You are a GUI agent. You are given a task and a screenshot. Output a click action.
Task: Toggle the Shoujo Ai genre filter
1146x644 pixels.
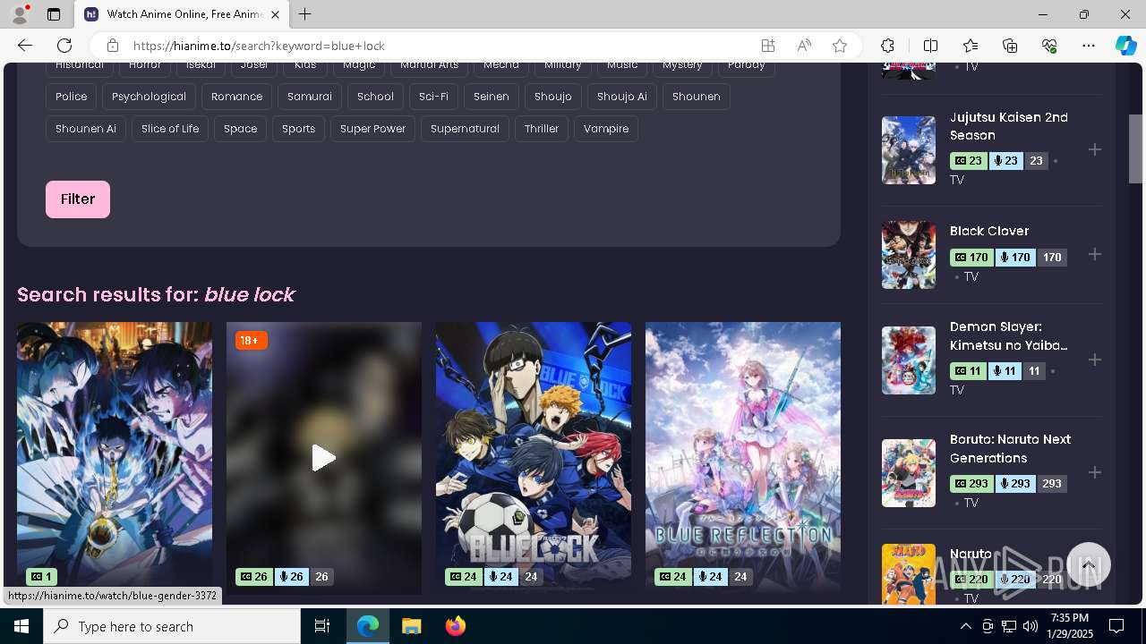tap(622, 97)
